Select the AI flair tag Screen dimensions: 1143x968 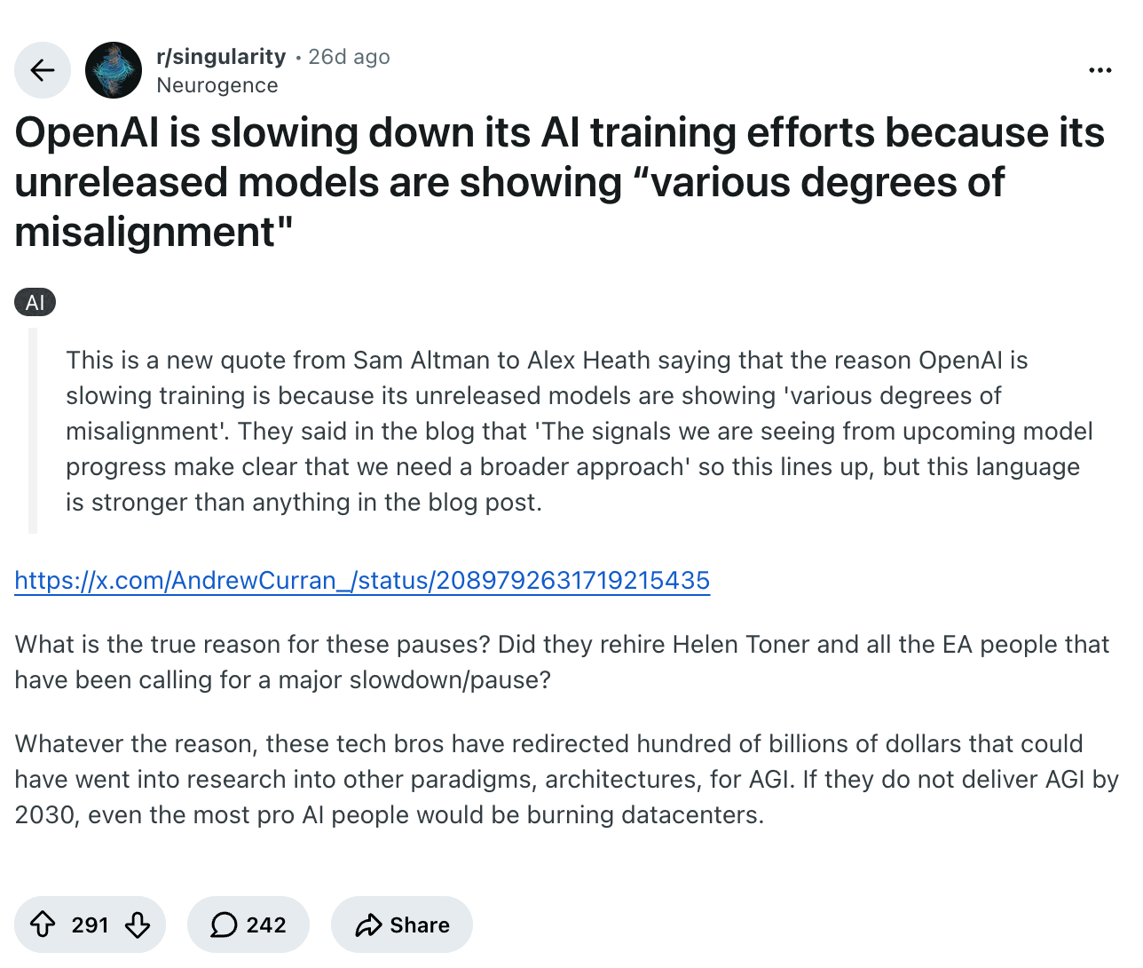35,302
